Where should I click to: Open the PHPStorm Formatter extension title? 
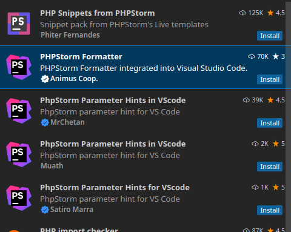coord(81,57)
